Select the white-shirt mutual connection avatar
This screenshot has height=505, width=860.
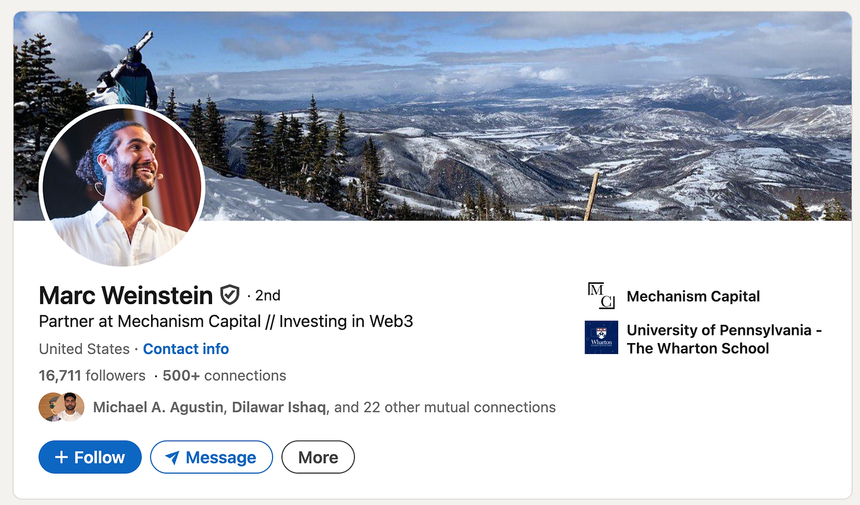click(71, 407)
